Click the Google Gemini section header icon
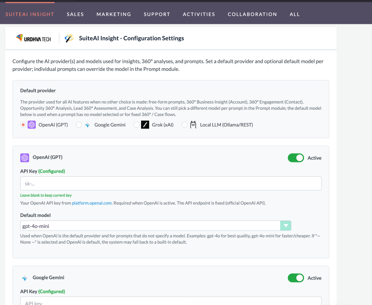The height and width of the screenshot is (305, 372). (x=25, y=278)
